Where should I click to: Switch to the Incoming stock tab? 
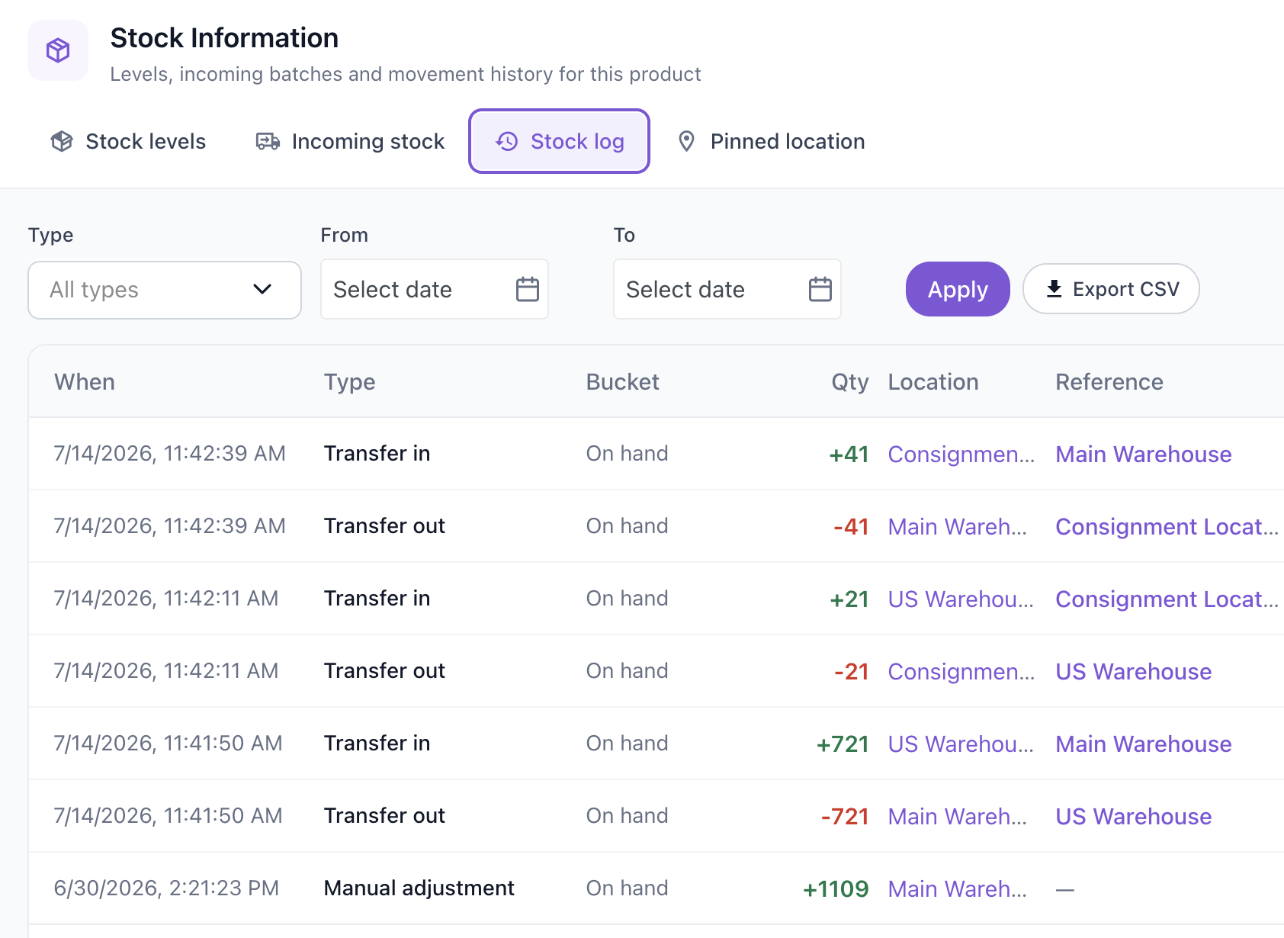(x=350, y=141)
